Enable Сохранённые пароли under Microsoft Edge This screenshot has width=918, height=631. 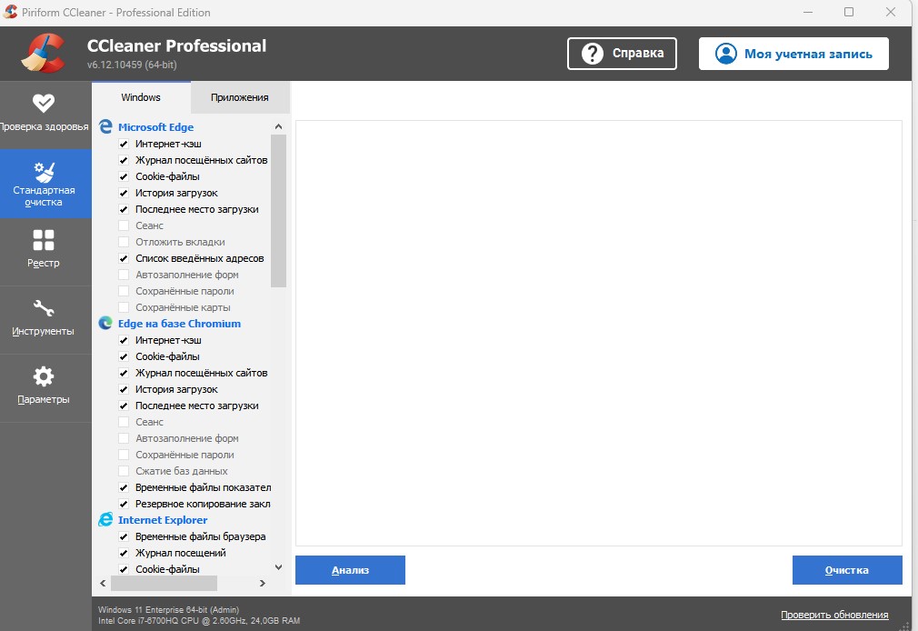click(124, 291)
